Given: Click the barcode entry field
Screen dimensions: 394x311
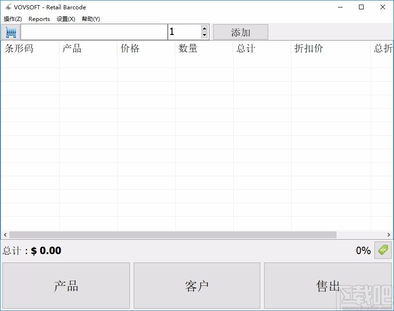Looking at the screenshot, I should tap(93, 32).
